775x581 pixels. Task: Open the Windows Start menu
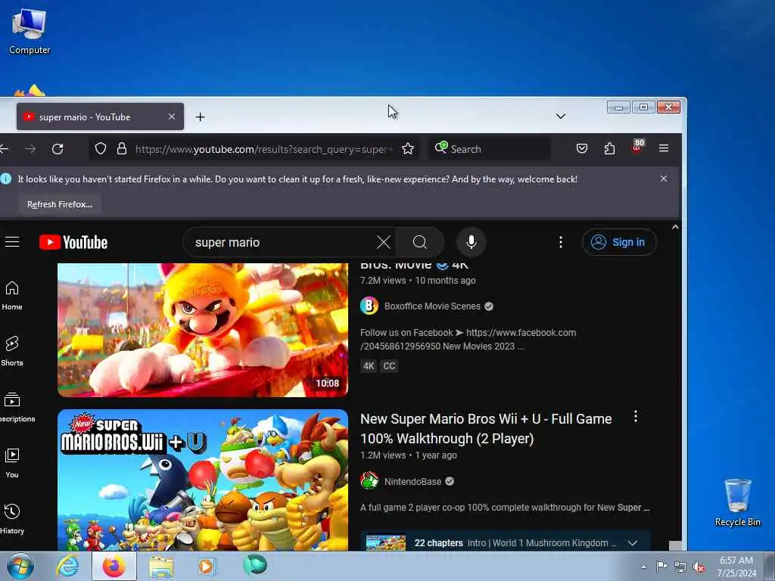[x=20, y=566]
